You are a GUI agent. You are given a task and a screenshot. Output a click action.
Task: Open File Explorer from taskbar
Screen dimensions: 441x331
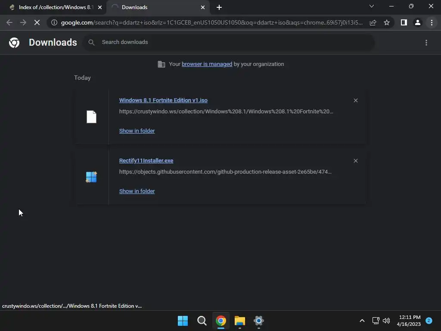point(239,321)
